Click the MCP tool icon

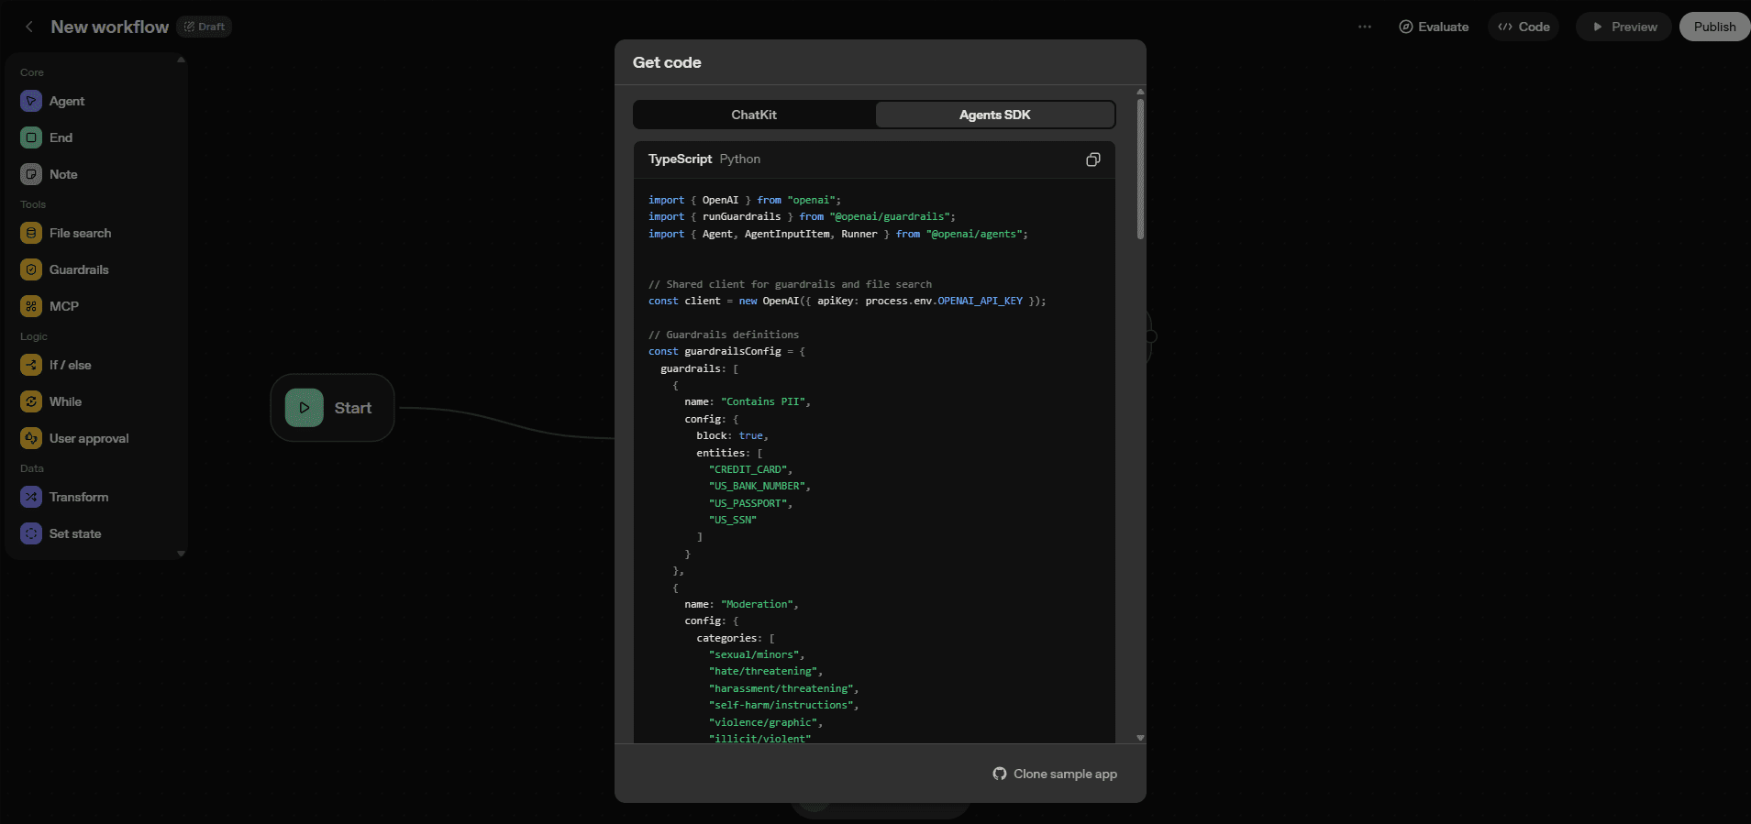[x=31, y=306]
